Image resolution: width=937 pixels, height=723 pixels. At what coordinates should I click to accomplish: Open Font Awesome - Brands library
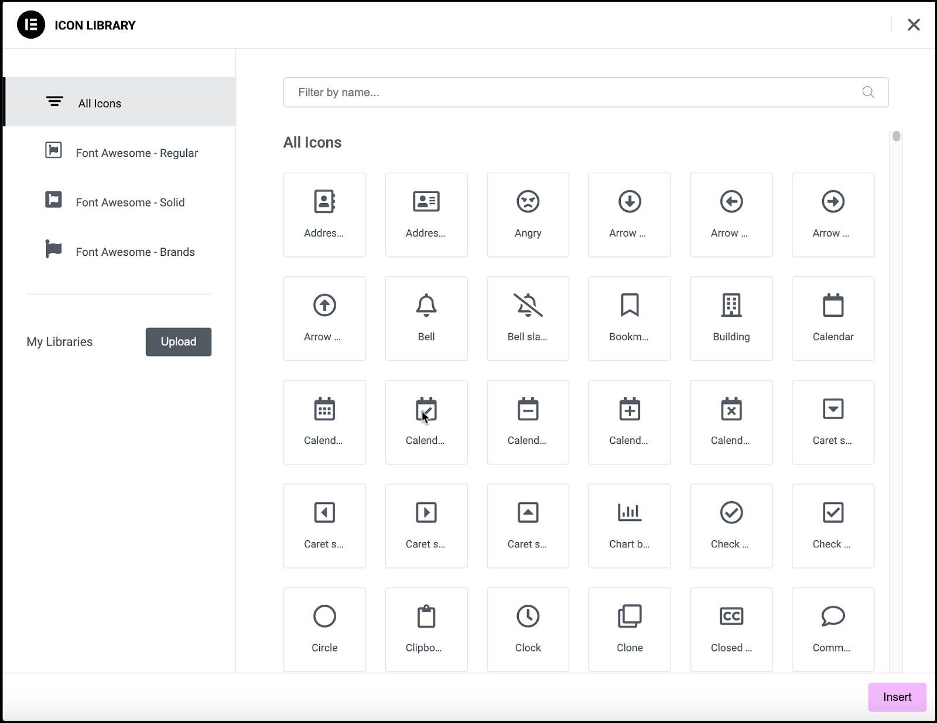[119, 252]
